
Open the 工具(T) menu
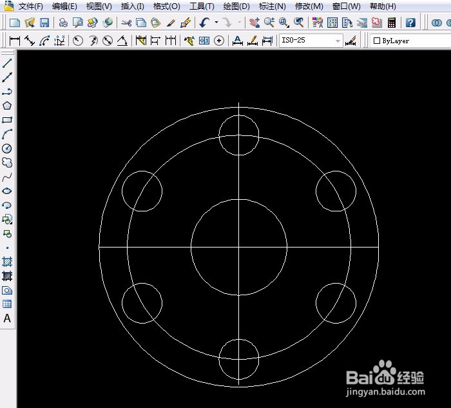202,6
